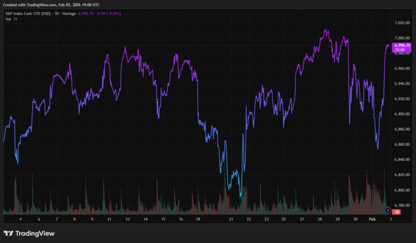The width and height of the screenshot is (416, 243).
Task: Click the purple 6,990.70 current price label
Action: [x=401, y=45]
